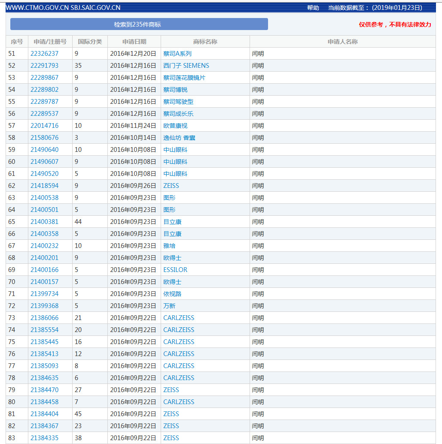
Task: Open CARLZEISS trademark in row 78
Action: tap(179, 378)
